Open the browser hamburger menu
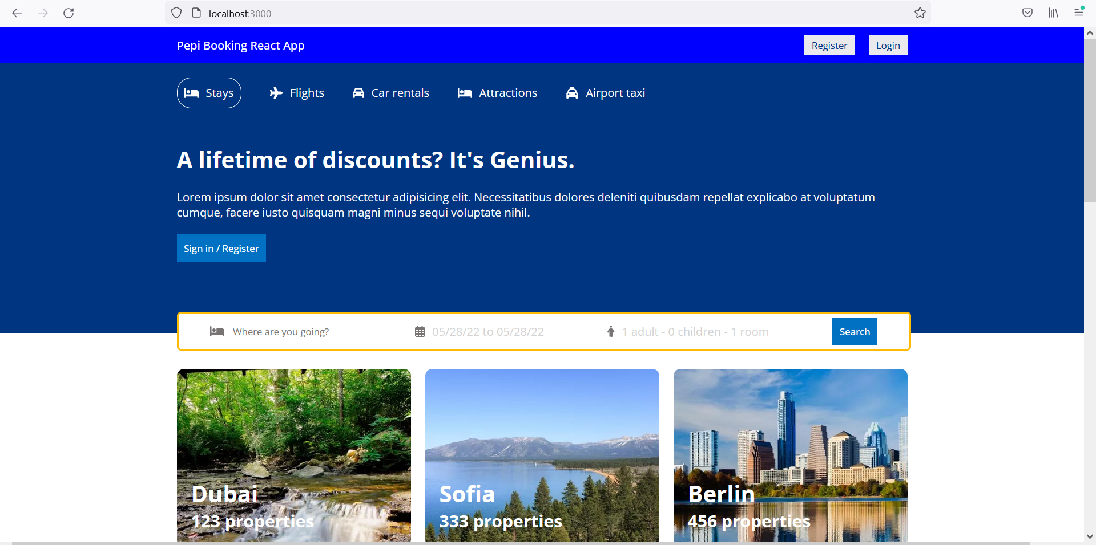Image resolution: width=1096 pixels, height=545 pixels. [1079, 13]
